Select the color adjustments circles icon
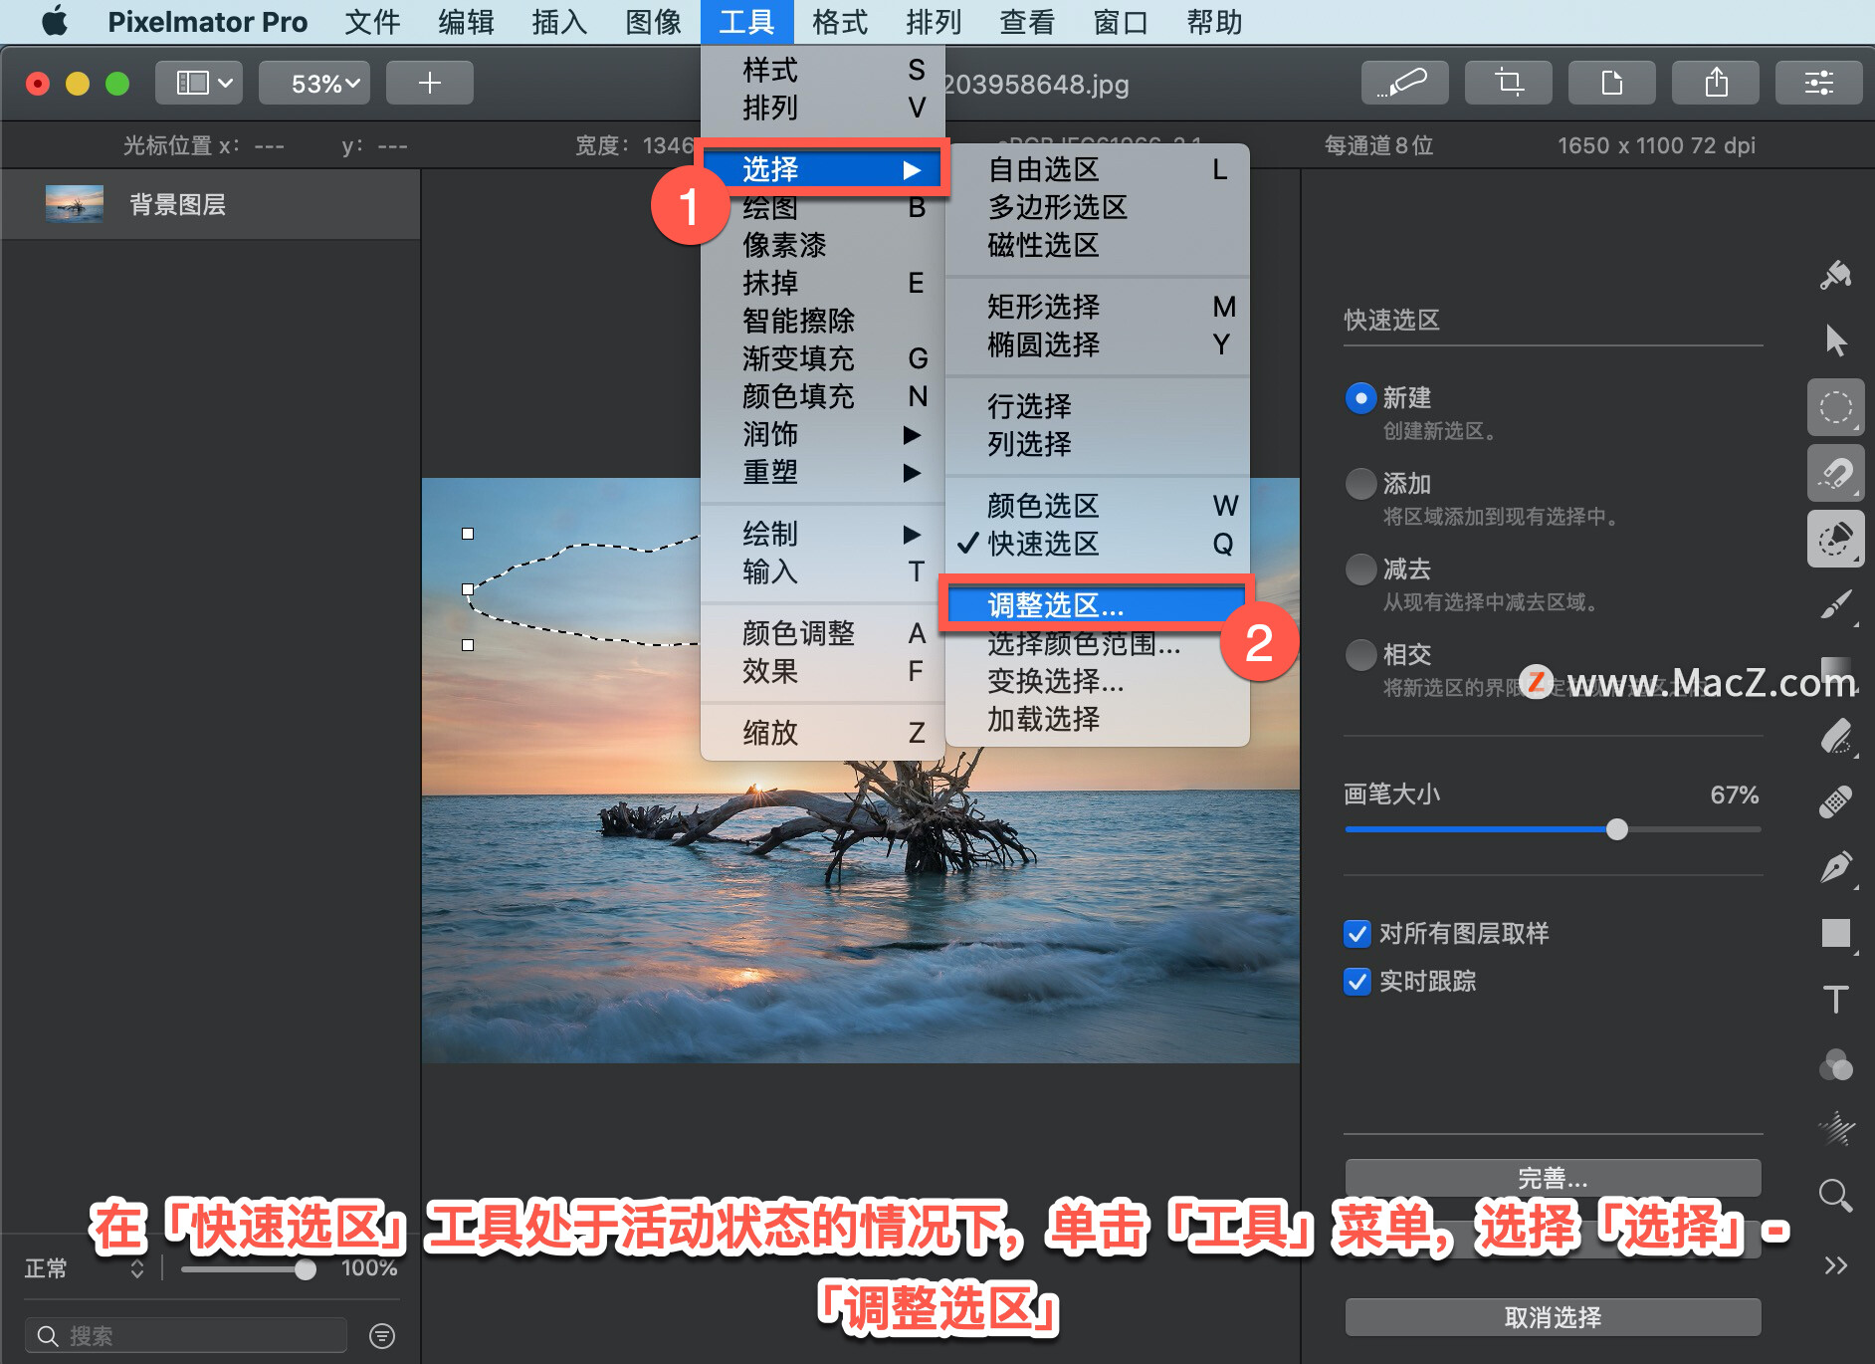The width and height of the screenshot is (1875, 1364). (1835, 1065)
